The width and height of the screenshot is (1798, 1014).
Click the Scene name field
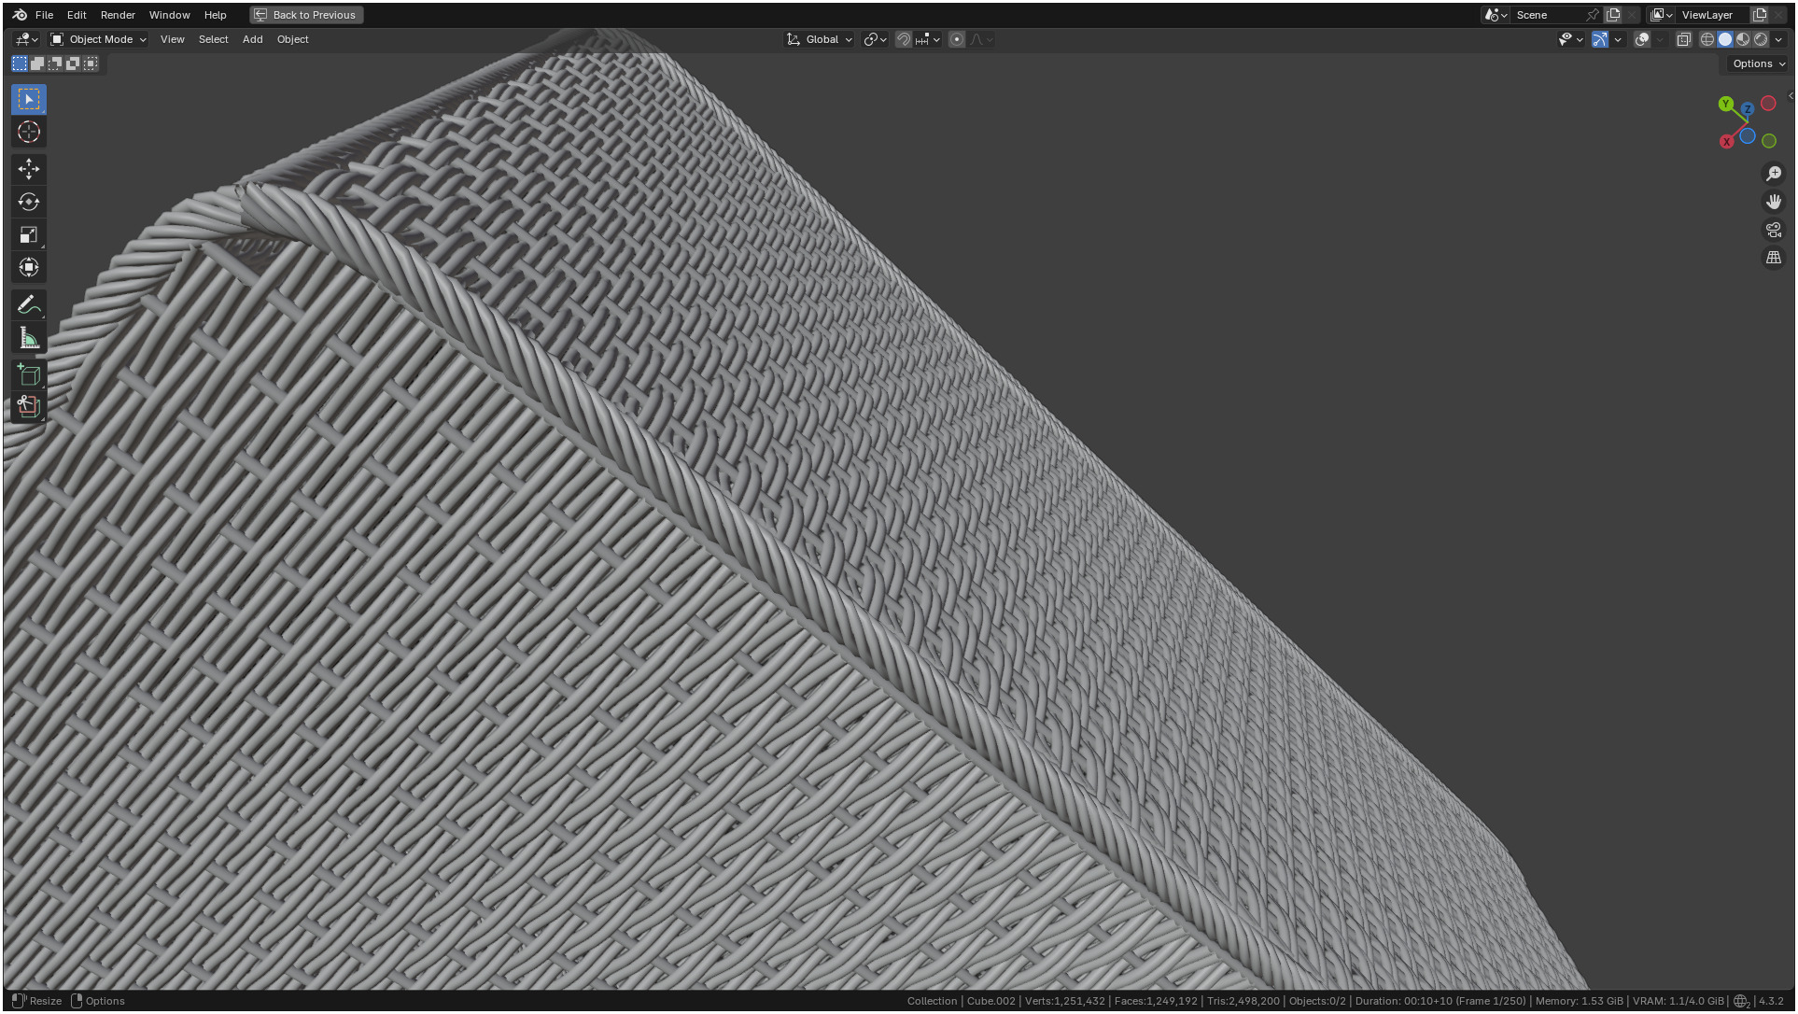1546,15
